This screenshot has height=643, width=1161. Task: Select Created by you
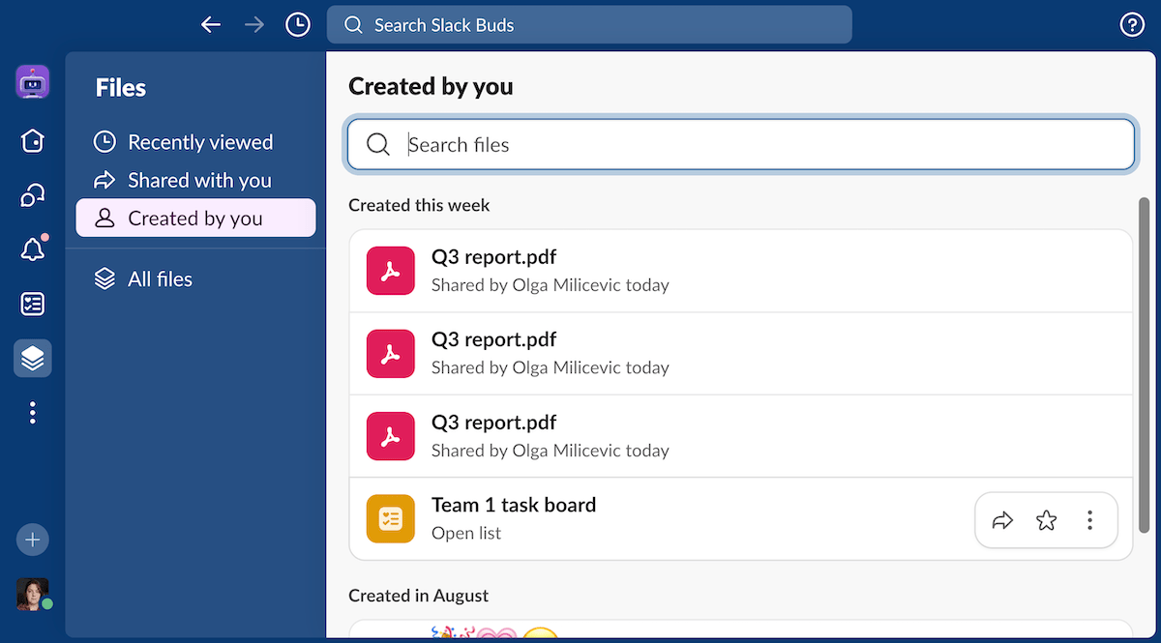195,219
